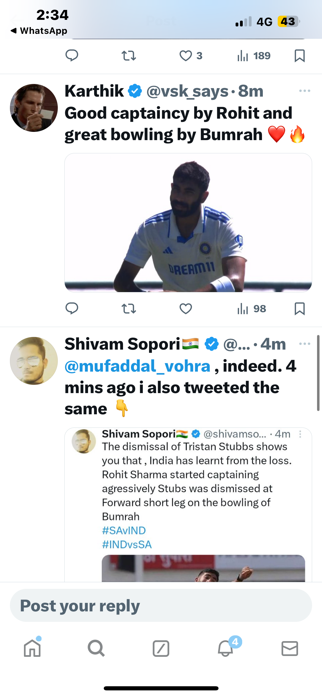Open more options for Shivam Sopori's post

coord(305,344)
